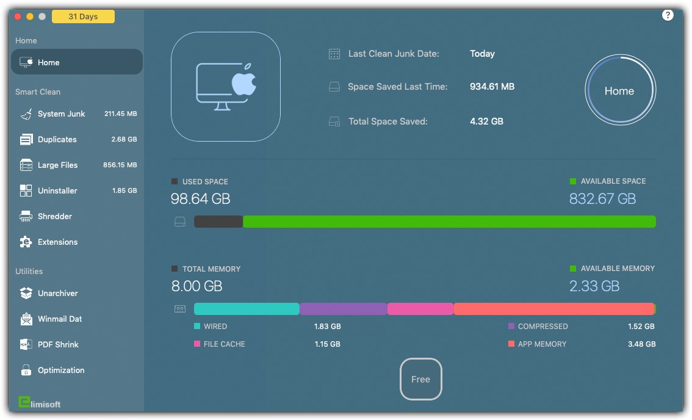
Task: Select the Winmail Dat envelope icon
Action: (x=26, y=319)
